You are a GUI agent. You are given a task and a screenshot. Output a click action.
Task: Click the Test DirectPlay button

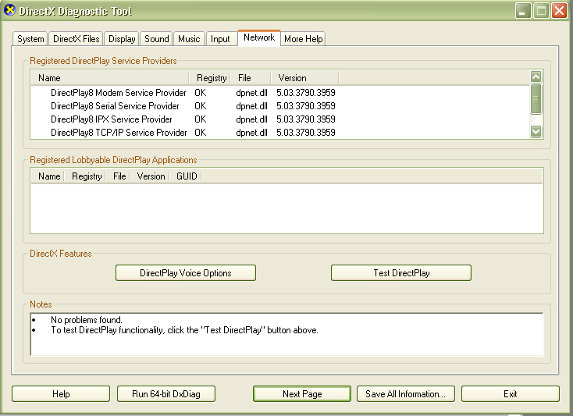point(401,273)
